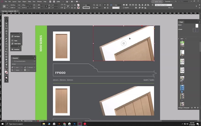Open the File menu
201x126 pixels.
[6, 1]
